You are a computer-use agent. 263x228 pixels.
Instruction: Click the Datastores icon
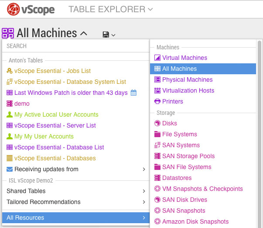pyautogui.click(x=157, y=178)
